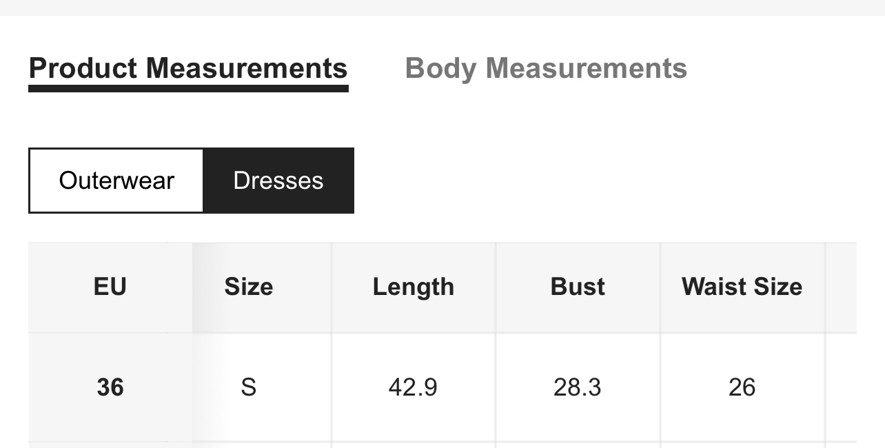Click the 42.9 length value

tap(413, 387)
